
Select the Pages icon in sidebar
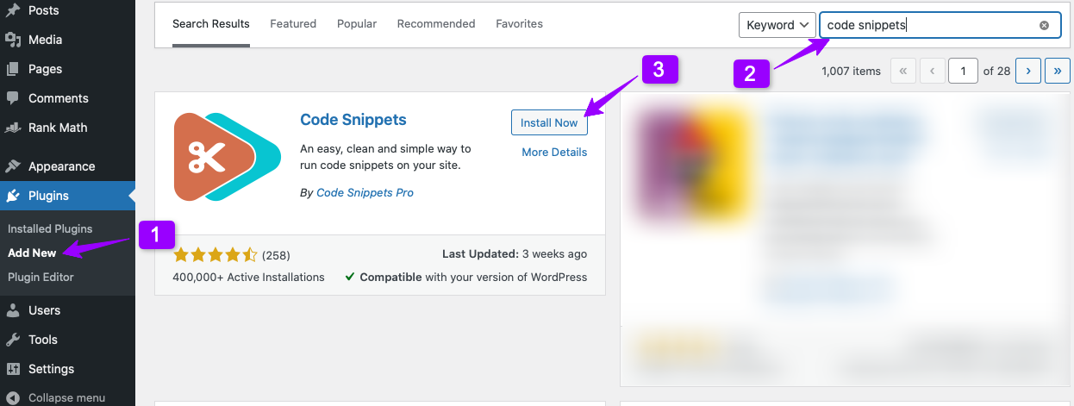[x=13, y=69]
